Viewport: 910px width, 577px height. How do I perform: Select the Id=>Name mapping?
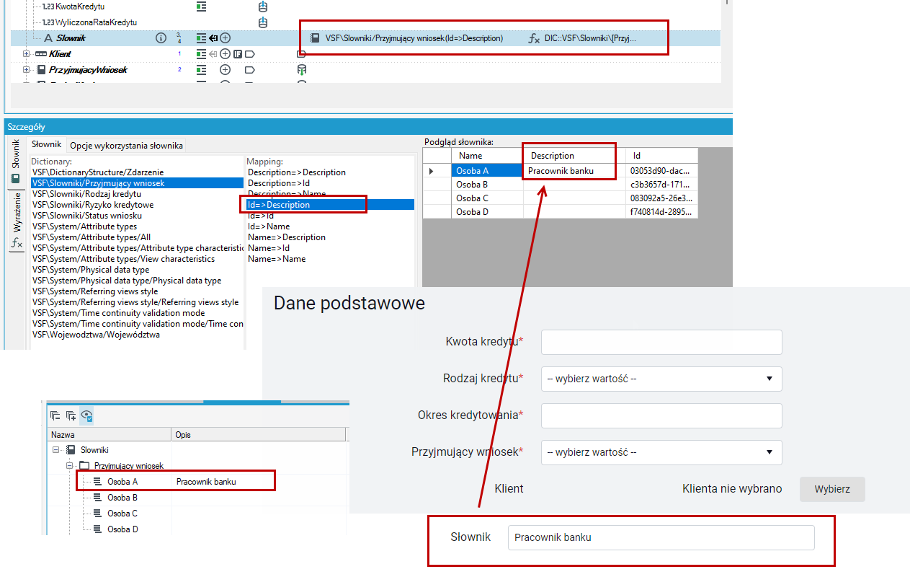[x=269, y=226]
